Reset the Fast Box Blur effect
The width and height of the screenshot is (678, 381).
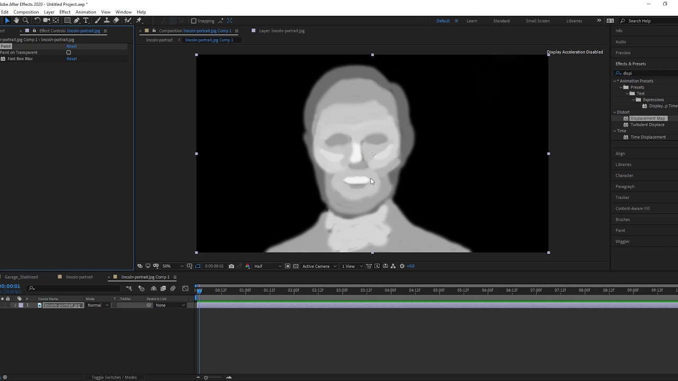(72, 59)
